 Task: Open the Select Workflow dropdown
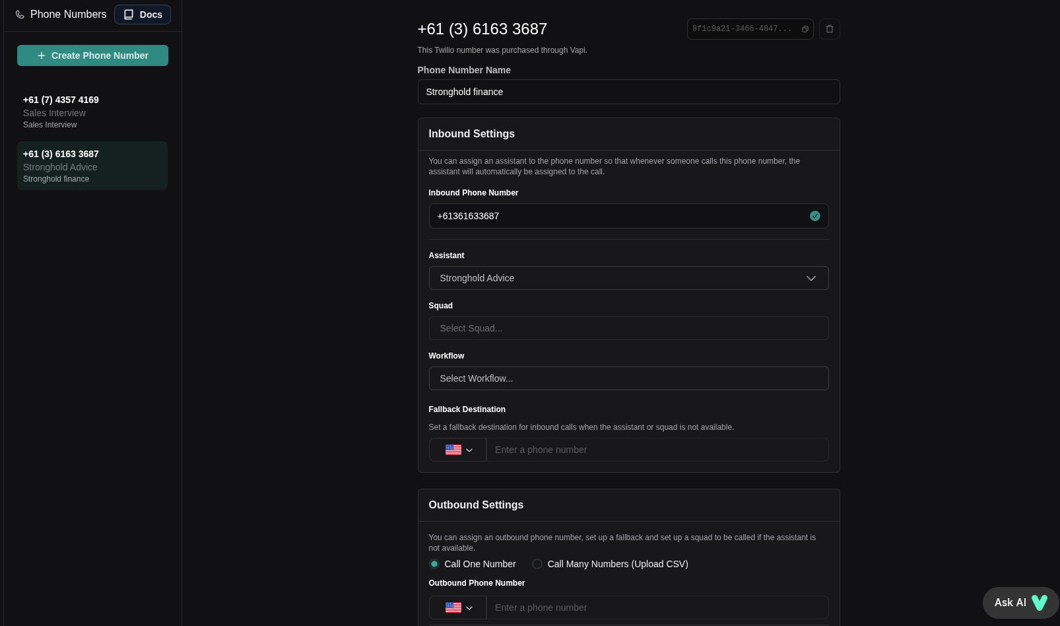[628, 378]
